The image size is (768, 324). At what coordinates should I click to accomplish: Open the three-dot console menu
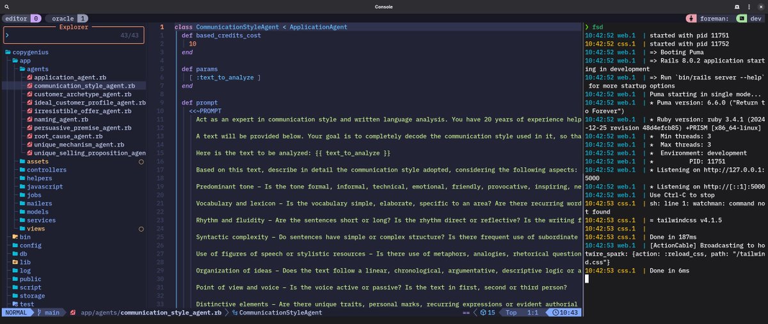[x=749, y=6]
